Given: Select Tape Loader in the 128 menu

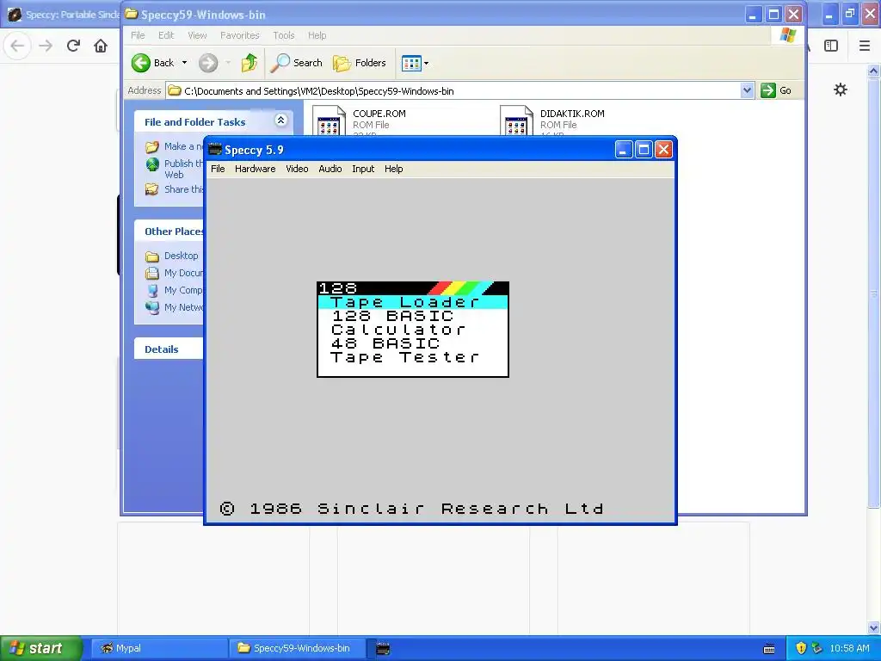Looking at the screenshot, I should (x=413, y=302).
